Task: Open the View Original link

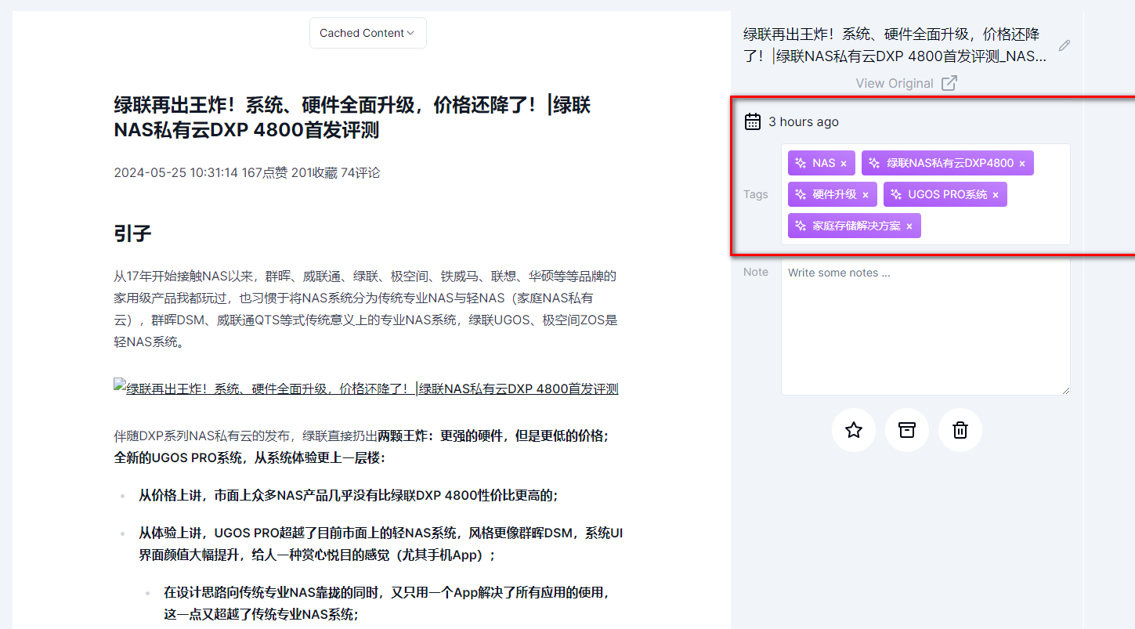Action: [x=905, y=83]
